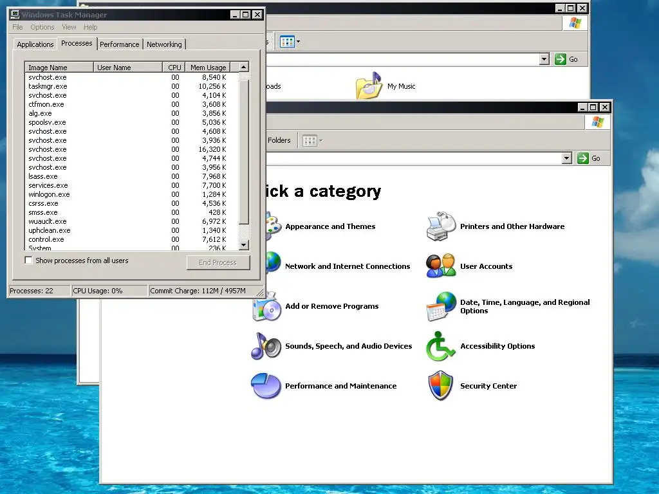Select the smss.exe process row
The width and height of the screenshot is (659, 494).
(x=131, y=212)
